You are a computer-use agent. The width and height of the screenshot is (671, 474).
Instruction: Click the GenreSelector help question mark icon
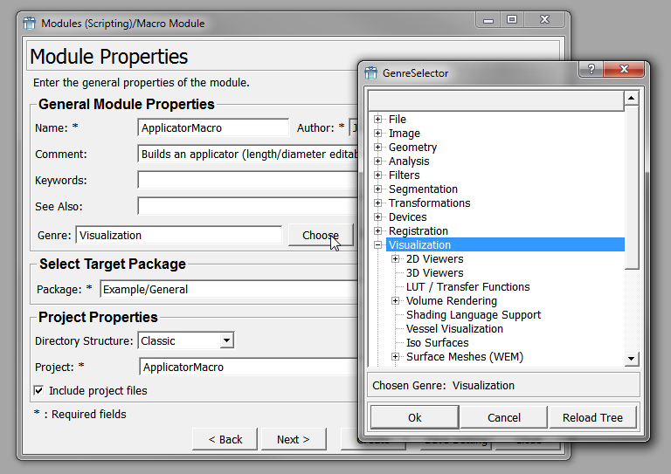click(x=591, y=72)
